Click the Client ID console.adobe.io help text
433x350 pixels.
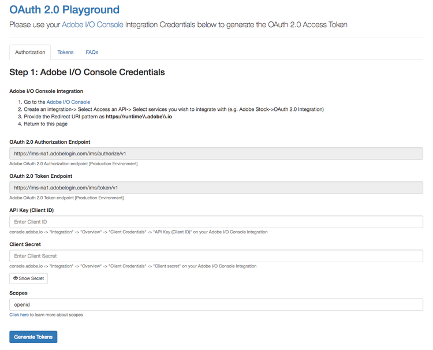(139, 232)
